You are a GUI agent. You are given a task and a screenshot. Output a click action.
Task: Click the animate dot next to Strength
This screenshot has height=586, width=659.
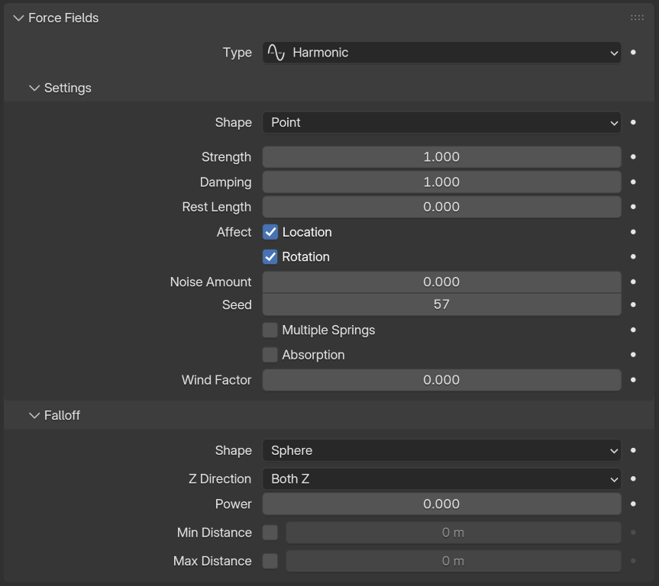click(x=633, y=156)
